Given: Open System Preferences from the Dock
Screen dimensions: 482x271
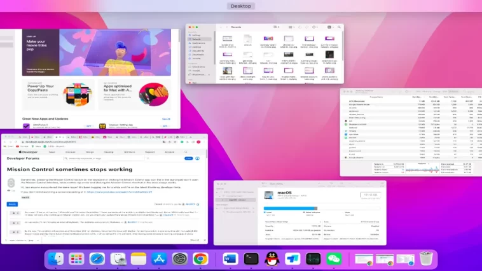Looking at the screenshot, I should [x=180, y=259].
